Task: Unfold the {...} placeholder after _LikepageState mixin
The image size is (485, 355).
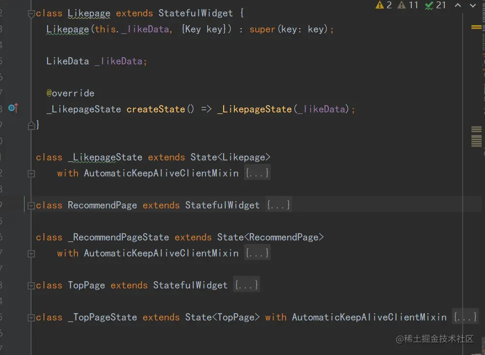Action: tap(257, 173)
